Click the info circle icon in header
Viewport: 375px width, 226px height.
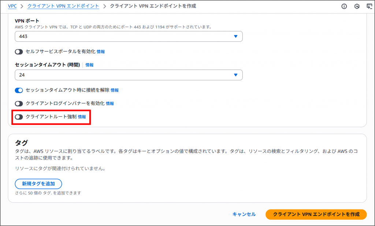(344, 6)
